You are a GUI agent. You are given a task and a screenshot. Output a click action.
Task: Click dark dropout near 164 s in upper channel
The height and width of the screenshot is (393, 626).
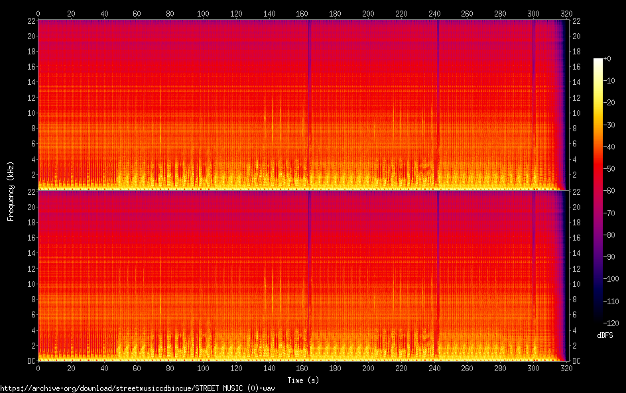pyautogui.click(x=309, y=105)
